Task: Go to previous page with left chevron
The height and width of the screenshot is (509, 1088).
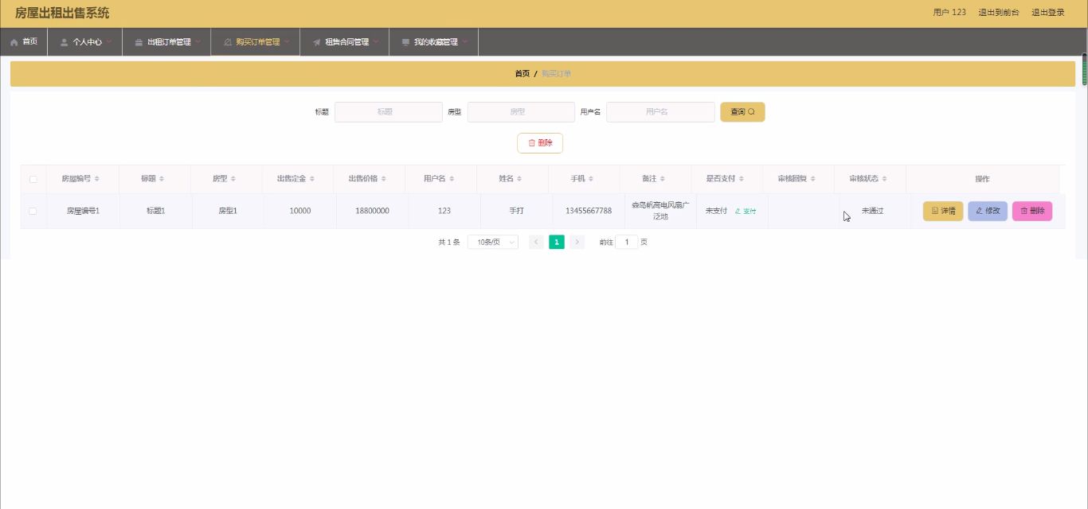Action: [x=537, y=242]
